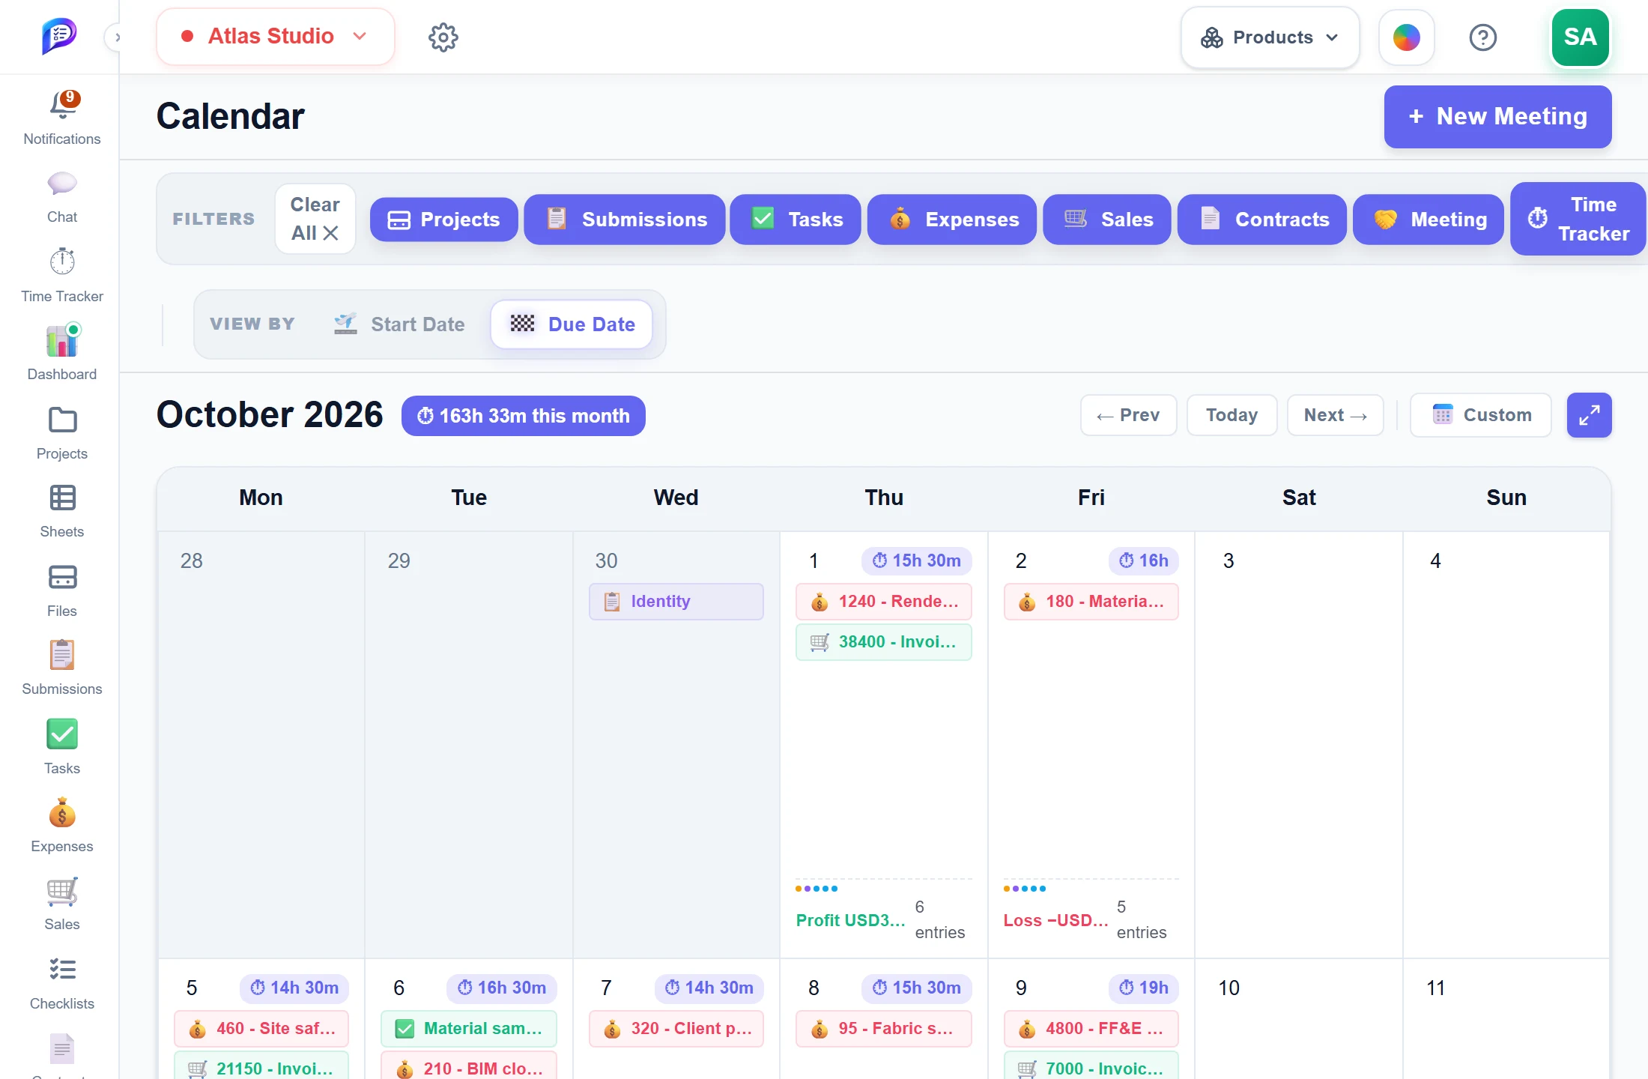Open the Products dropdown
This screenshot has height=1079, width=1648.
(1270, 37)
